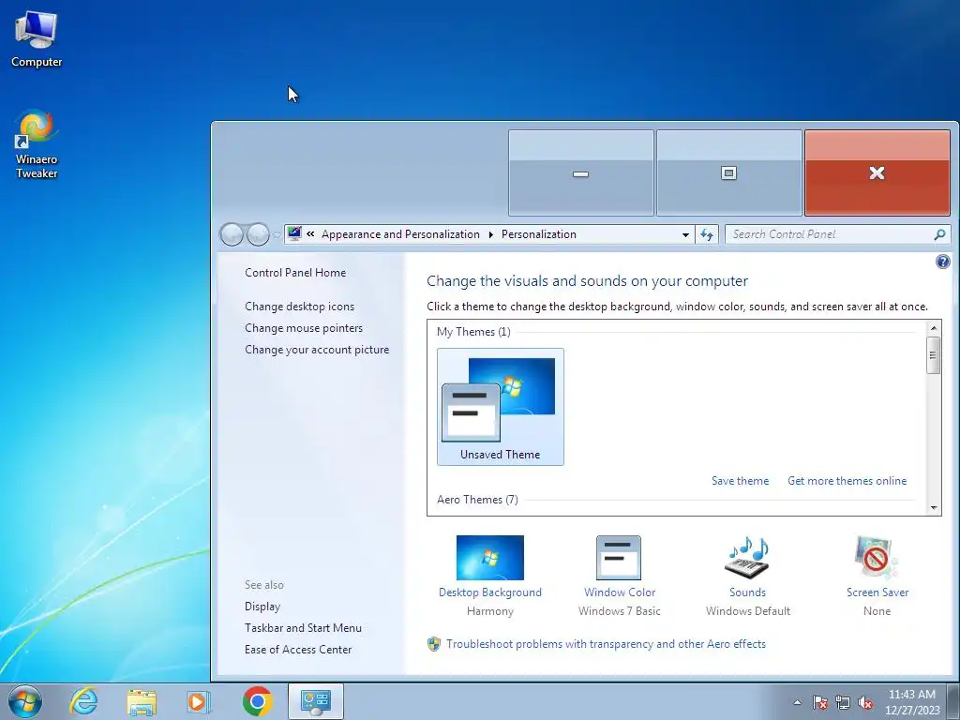Viewport: 960px width, 720px height.
Task: Launch Internet Explorer from the taskbar
Action: [x=83, y=701]
